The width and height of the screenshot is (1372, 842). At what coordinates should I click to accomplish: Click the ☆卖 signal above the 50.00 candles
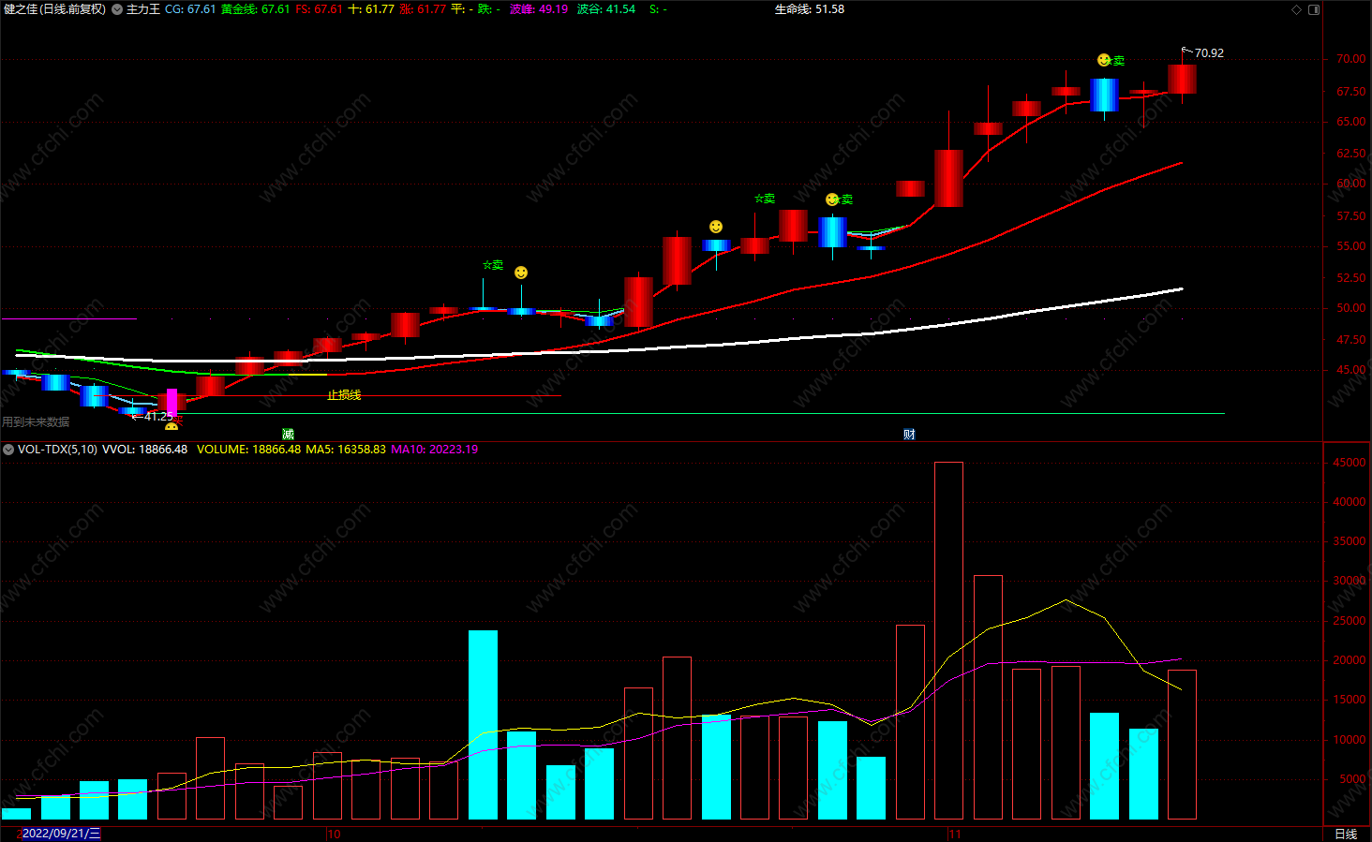point(493,265)
